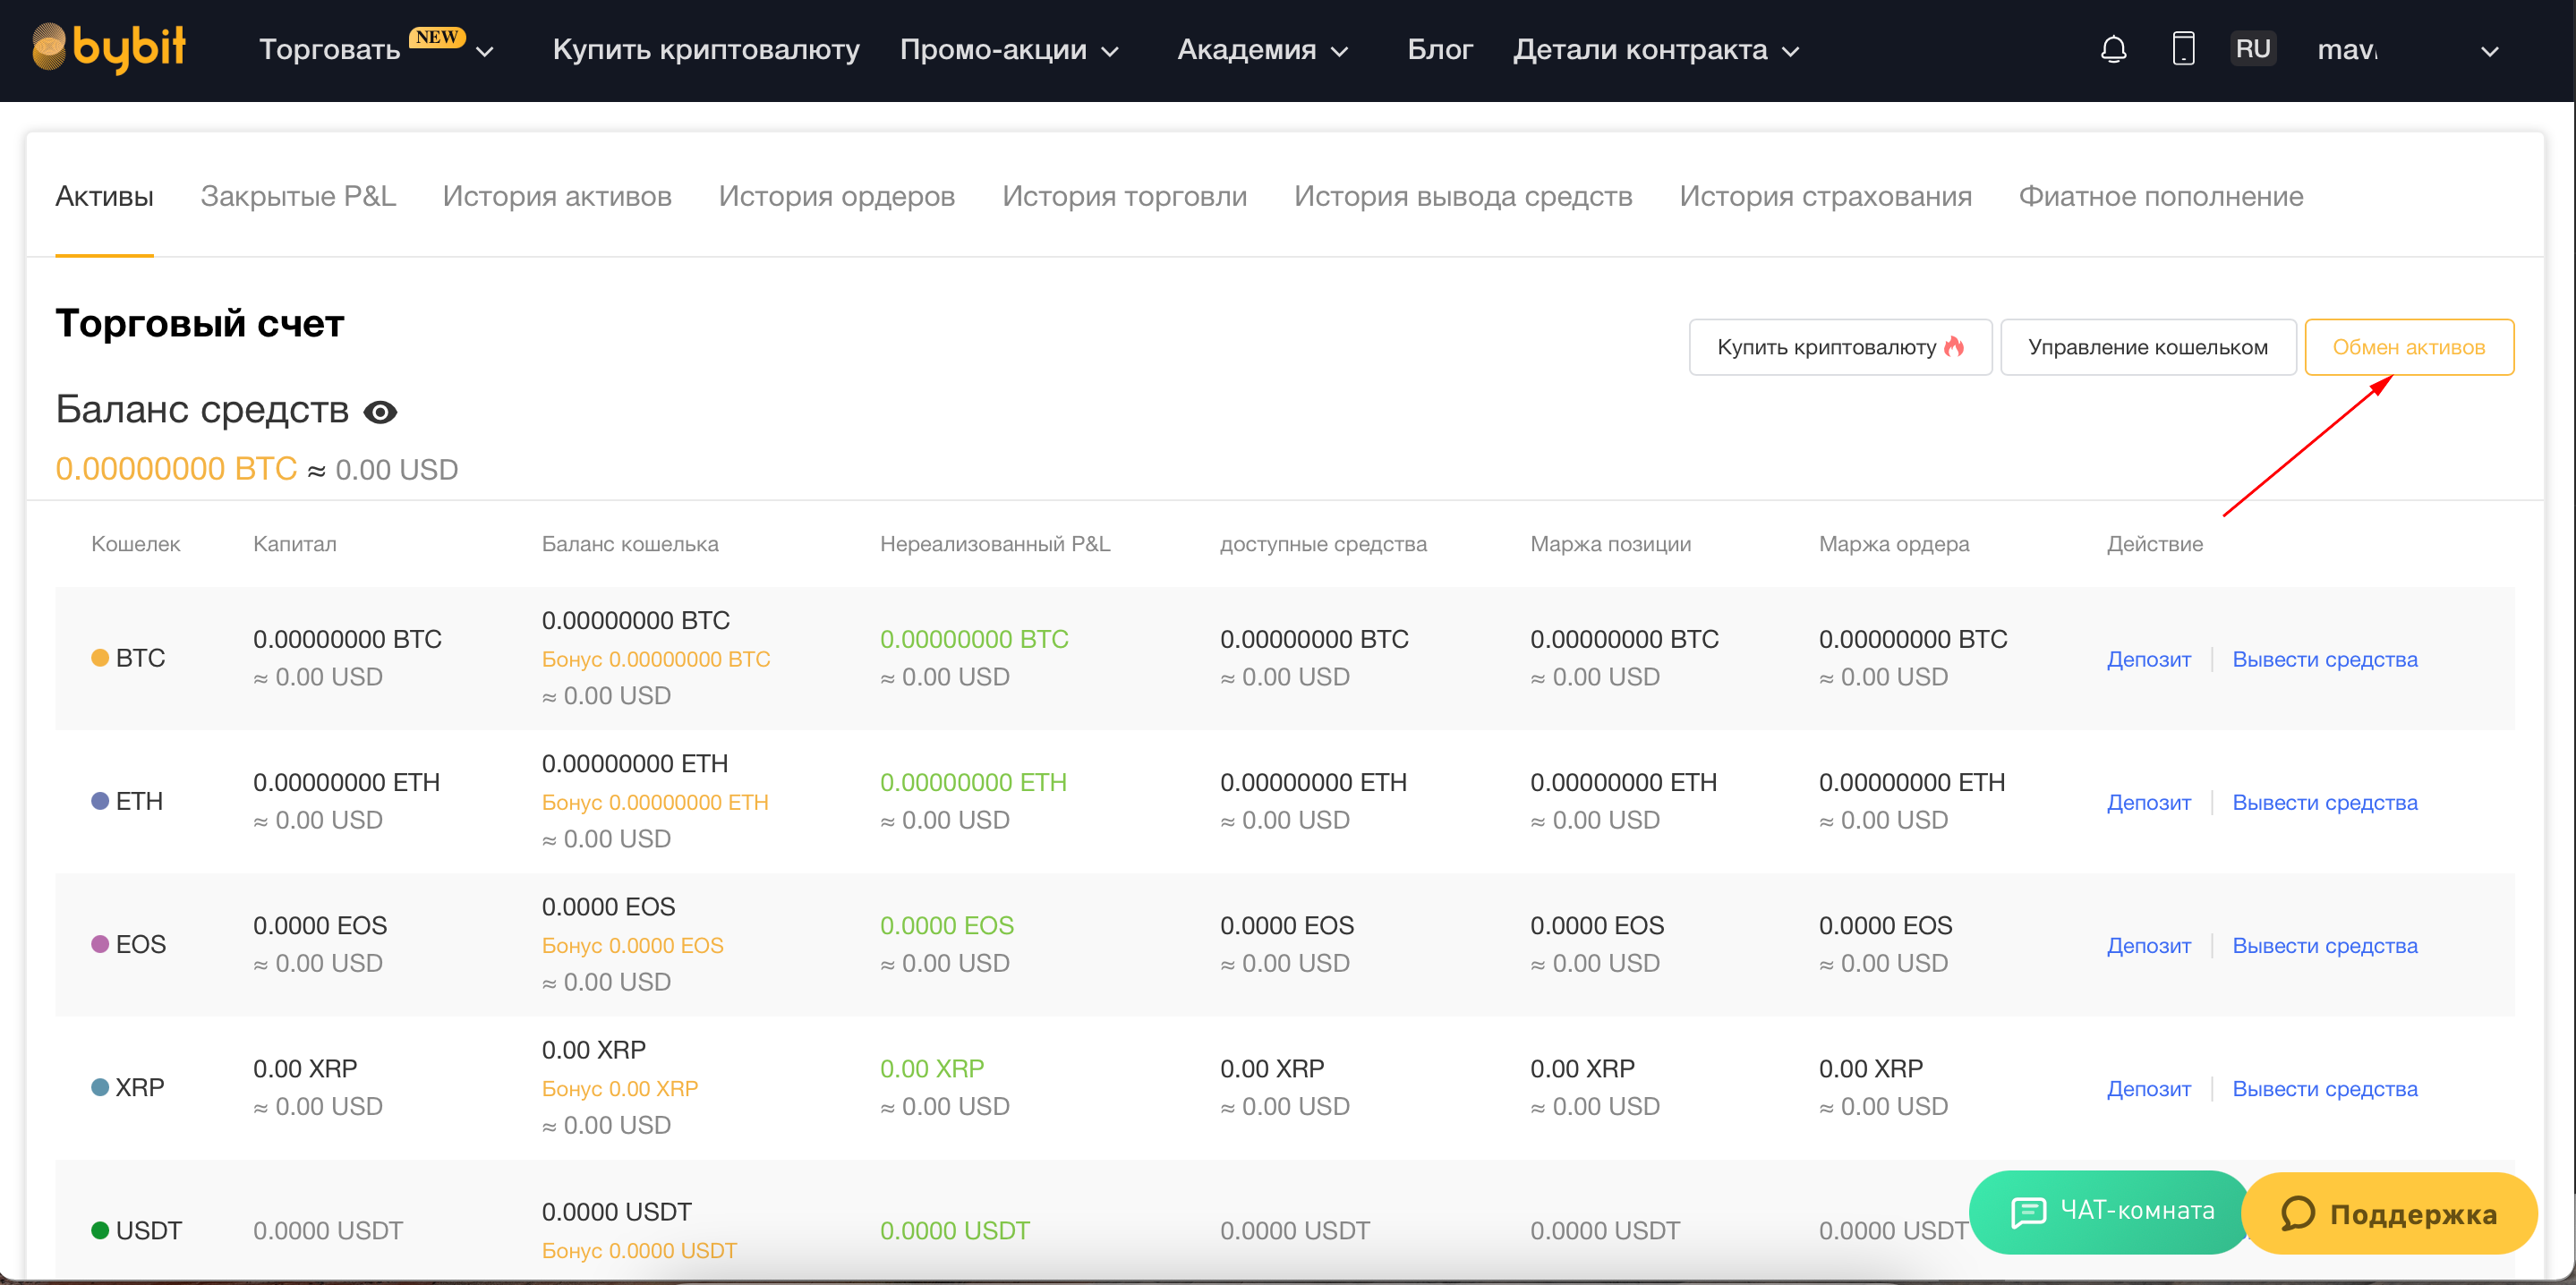Click green 0.0000 EOS unrealized P&L
Screen dimensions: 2576x1285
click(x=946, y=925)
